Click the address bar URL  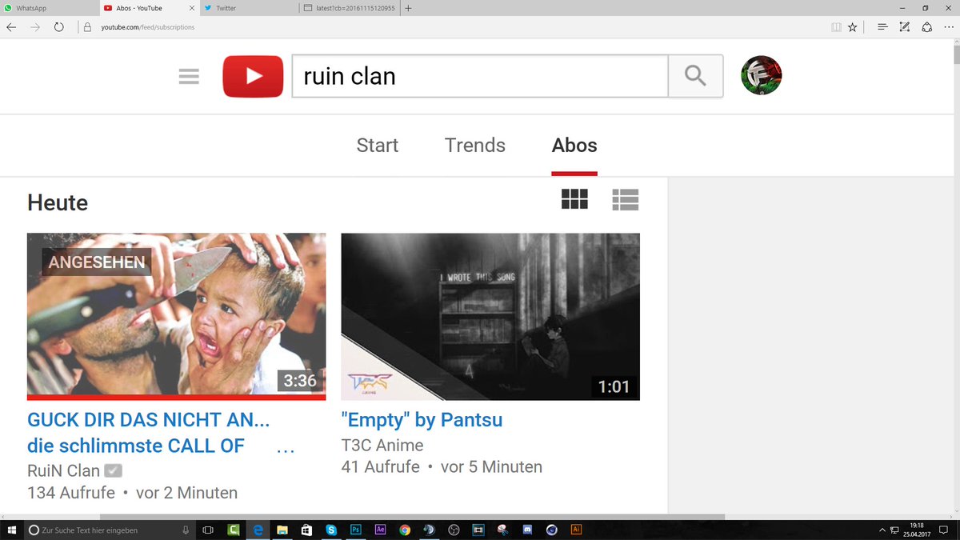tap(148, 26)
